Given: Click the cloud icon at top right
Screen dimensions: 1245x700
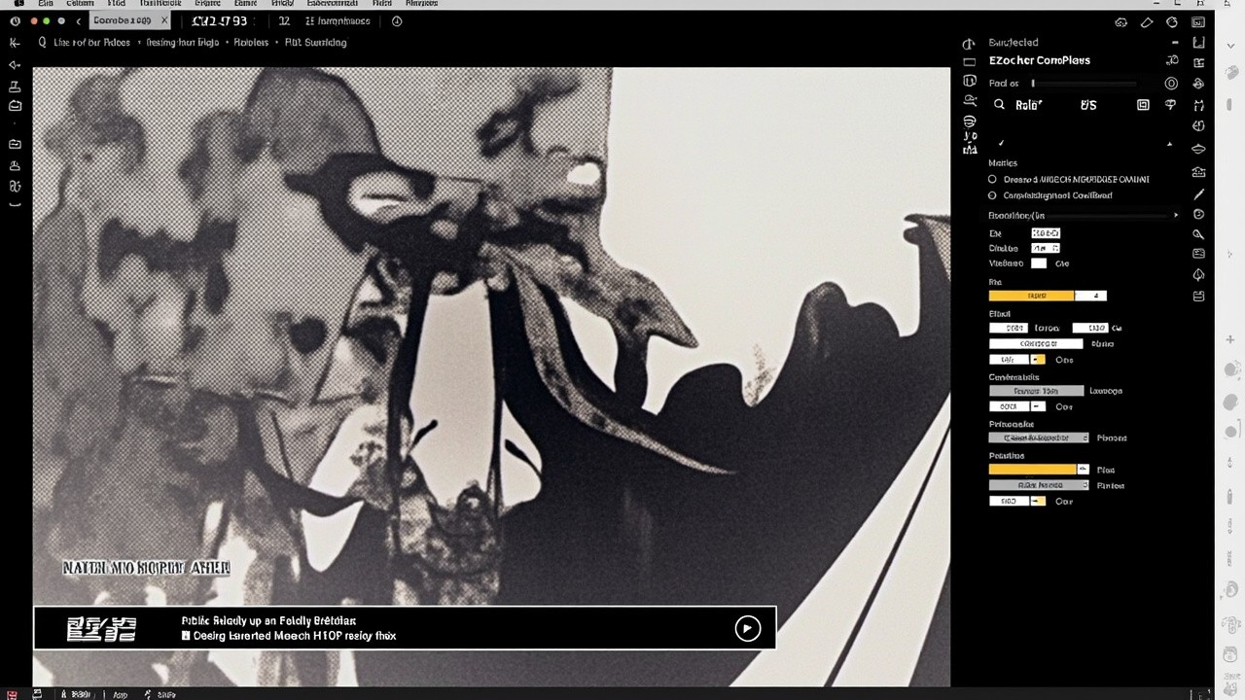Looking at the screenshot, I should [x=1120, y=21].
